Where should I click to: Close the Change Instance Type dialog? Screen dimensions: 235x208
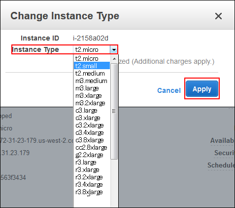coord(218,16)
